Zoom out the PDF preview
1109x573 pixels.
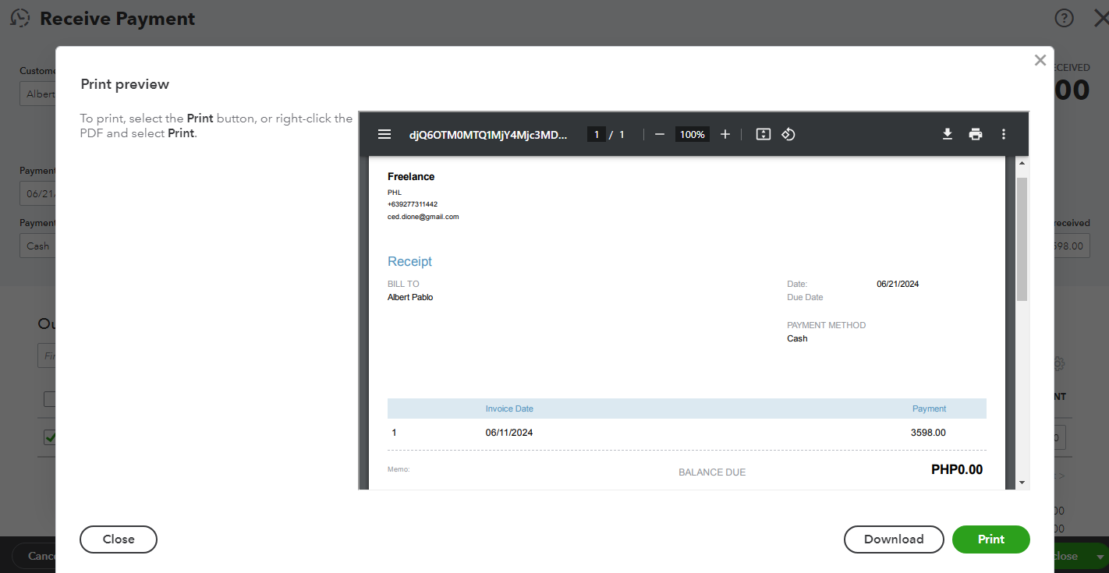(660, 134)
